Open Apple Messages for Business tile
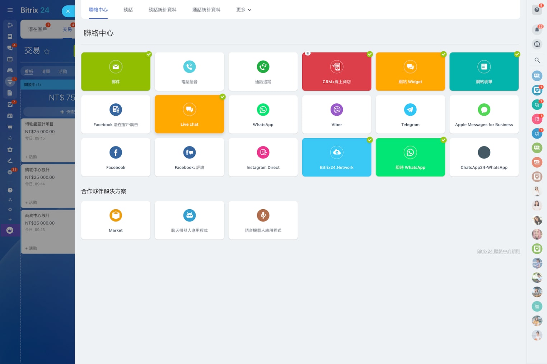547x364 pixels. click(483, 114)
